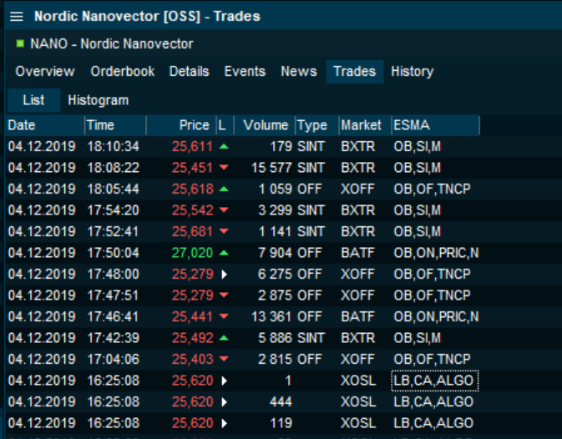Screen dimensions: 562x439
Task: Click the volume 15 577 cell
Action: point(271,168)
